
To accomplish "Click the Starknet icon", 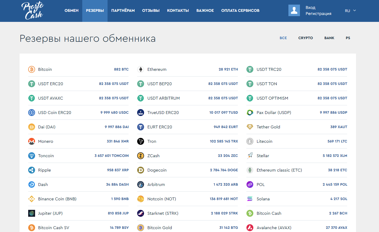I will 141,213.
